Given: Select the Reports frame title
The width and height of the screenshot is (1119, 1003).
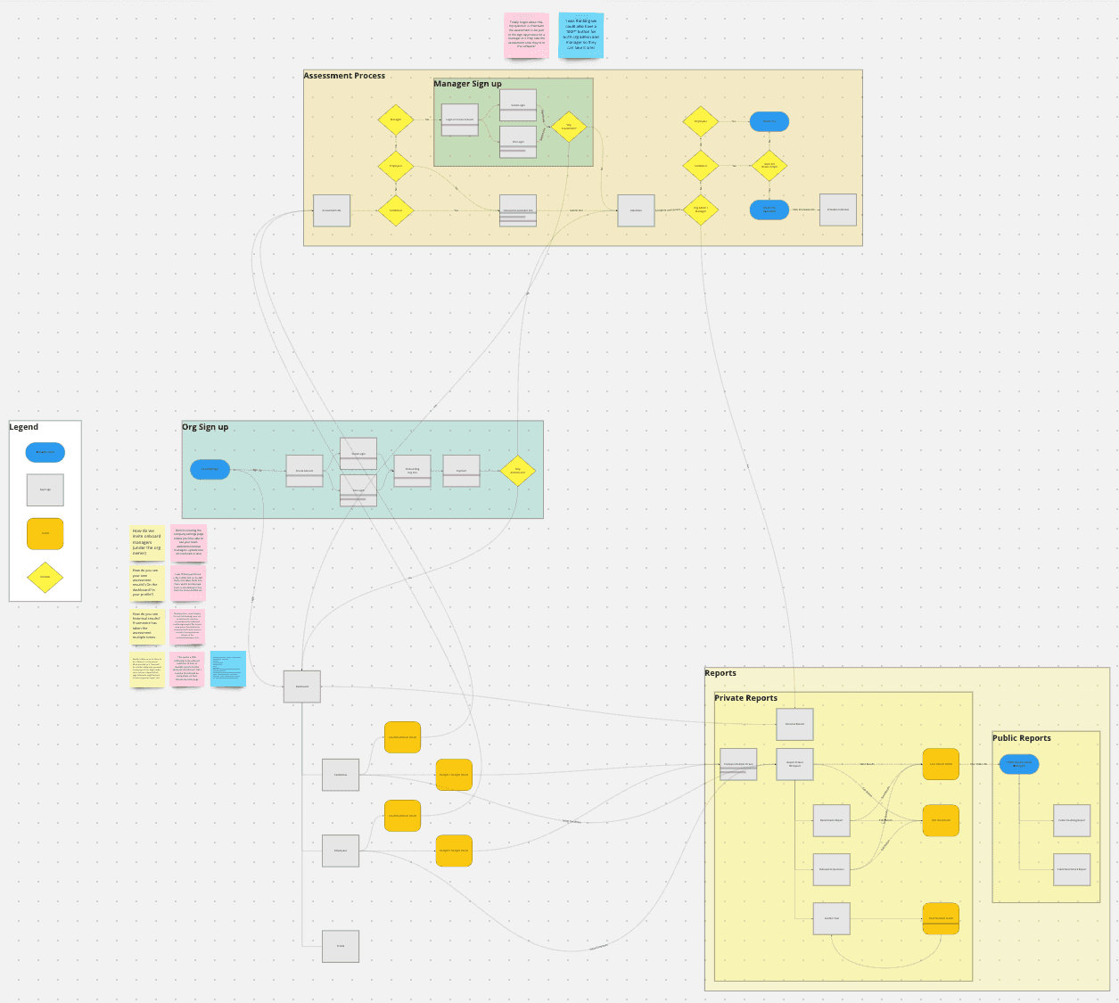Looking at the screenshot, I should tap(720, 673).
